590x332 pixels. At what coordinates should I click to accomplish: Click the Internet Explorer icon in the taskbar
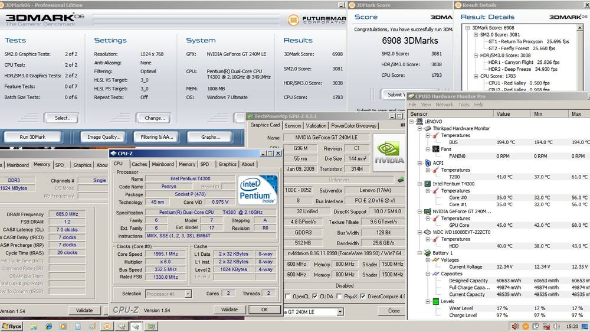(x=48, y=326)
